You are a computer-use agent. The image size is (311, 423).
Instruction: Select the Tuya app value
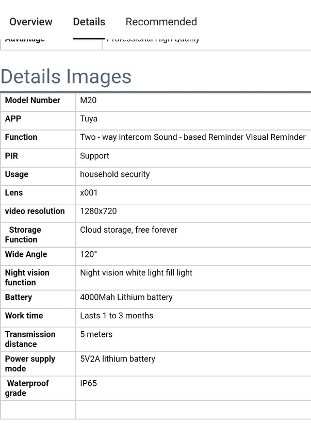click(89, 119)
